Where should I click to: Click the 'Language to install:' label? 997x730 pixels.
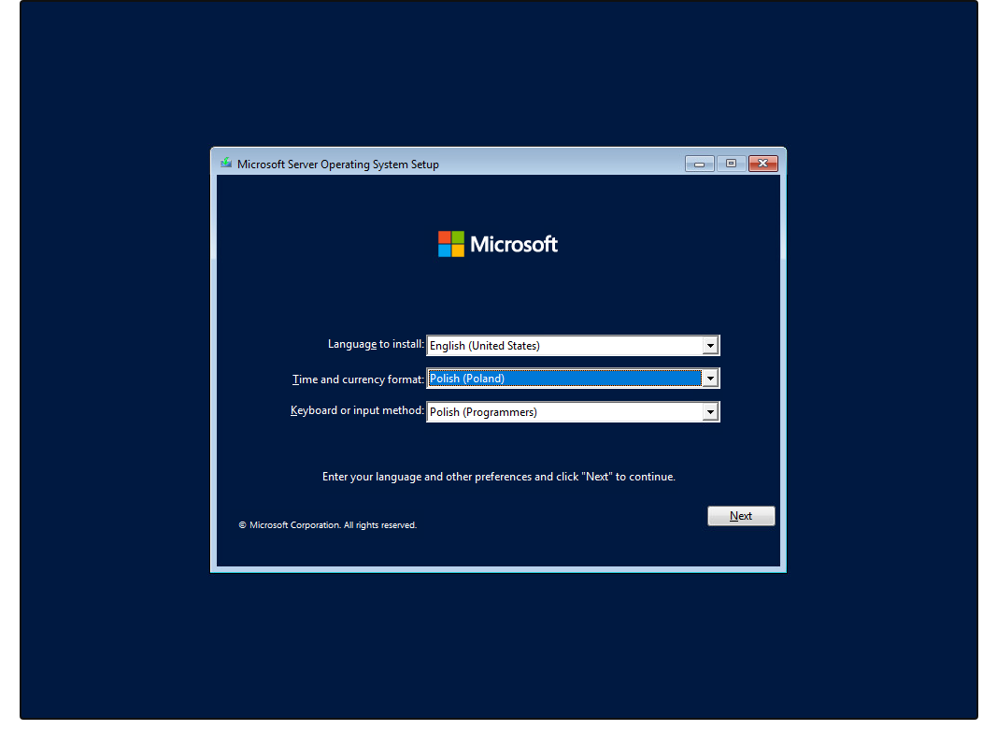(x=376, y=344)
